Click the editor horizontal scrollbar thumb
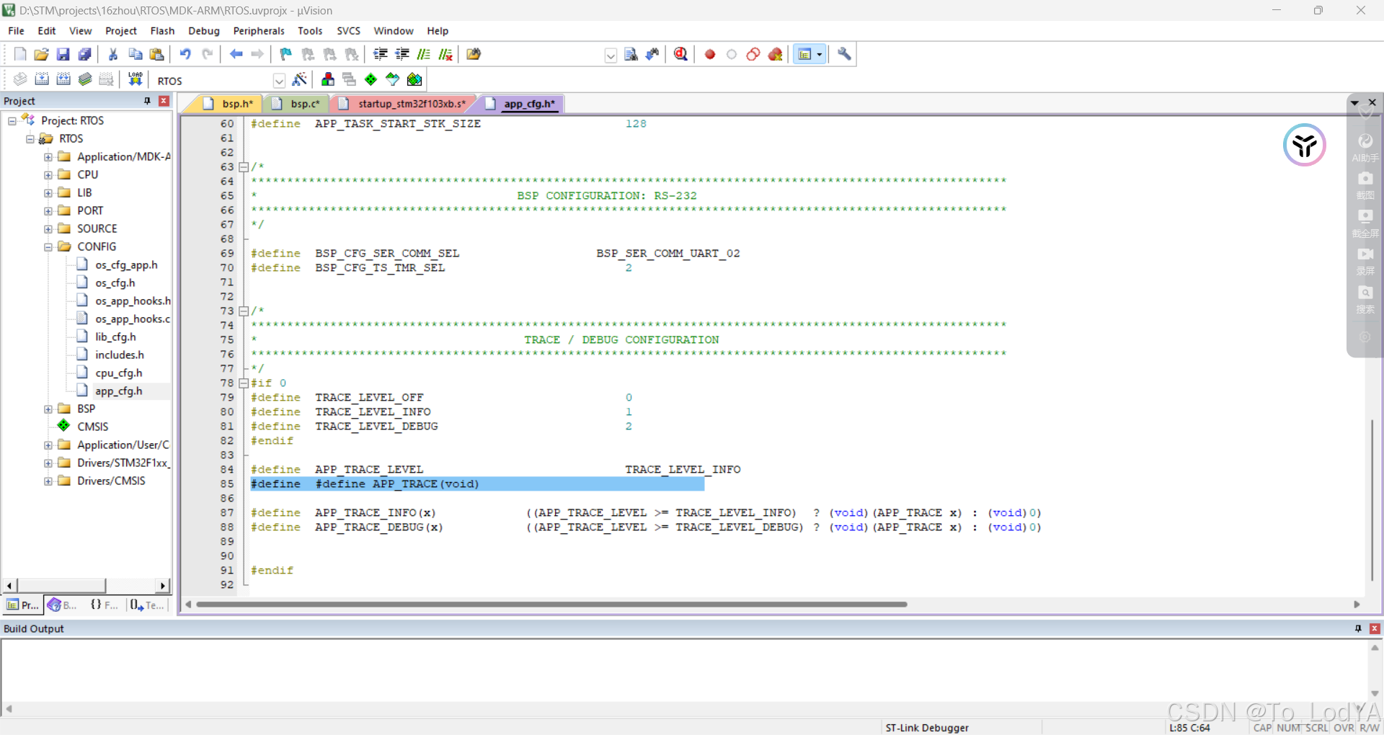 coord(551,605)
